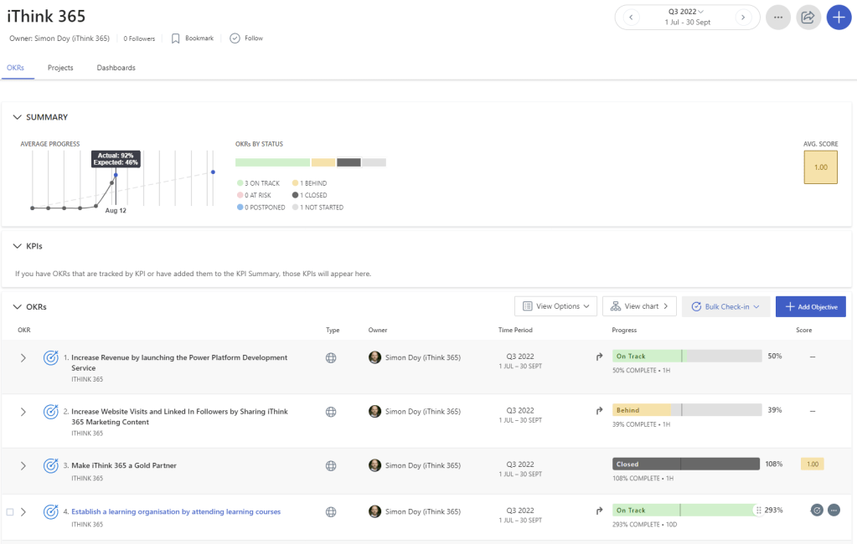This screenshot has width=857, height=544.
Task: Tick the checkbox beside objective 4
Action: click(10, 511)
